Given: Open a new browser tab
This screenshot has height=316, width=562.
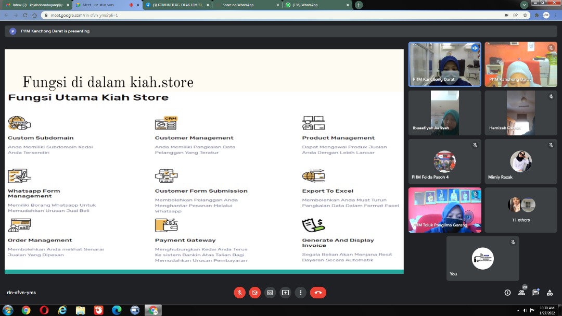Looking at the screenshot, I should coord(359,5).
